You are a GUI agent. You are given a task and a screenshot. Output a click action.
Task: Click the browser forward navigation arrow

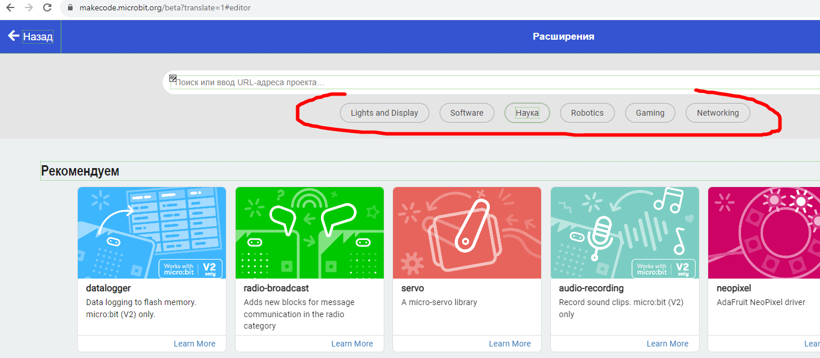tap(28, 8)
